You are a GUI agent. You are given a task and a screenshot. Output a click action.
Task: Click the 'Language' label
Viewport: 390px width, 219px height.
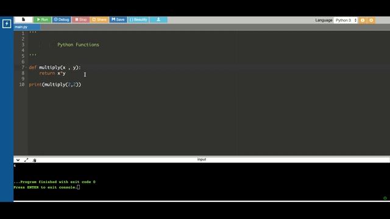click(324, 20)
